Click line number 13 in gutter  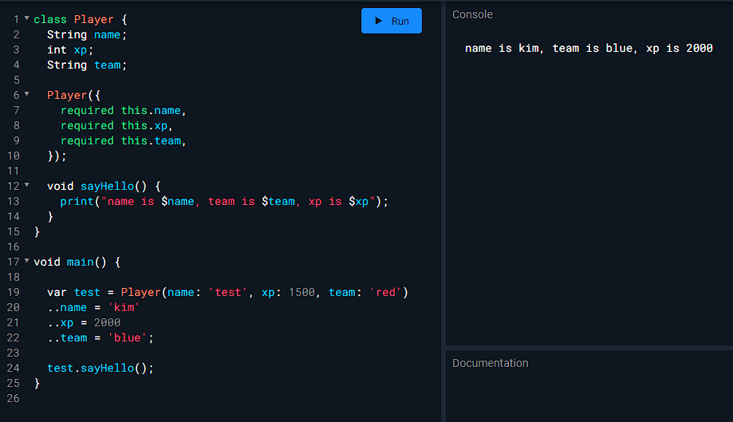click(x=13, y=201)
